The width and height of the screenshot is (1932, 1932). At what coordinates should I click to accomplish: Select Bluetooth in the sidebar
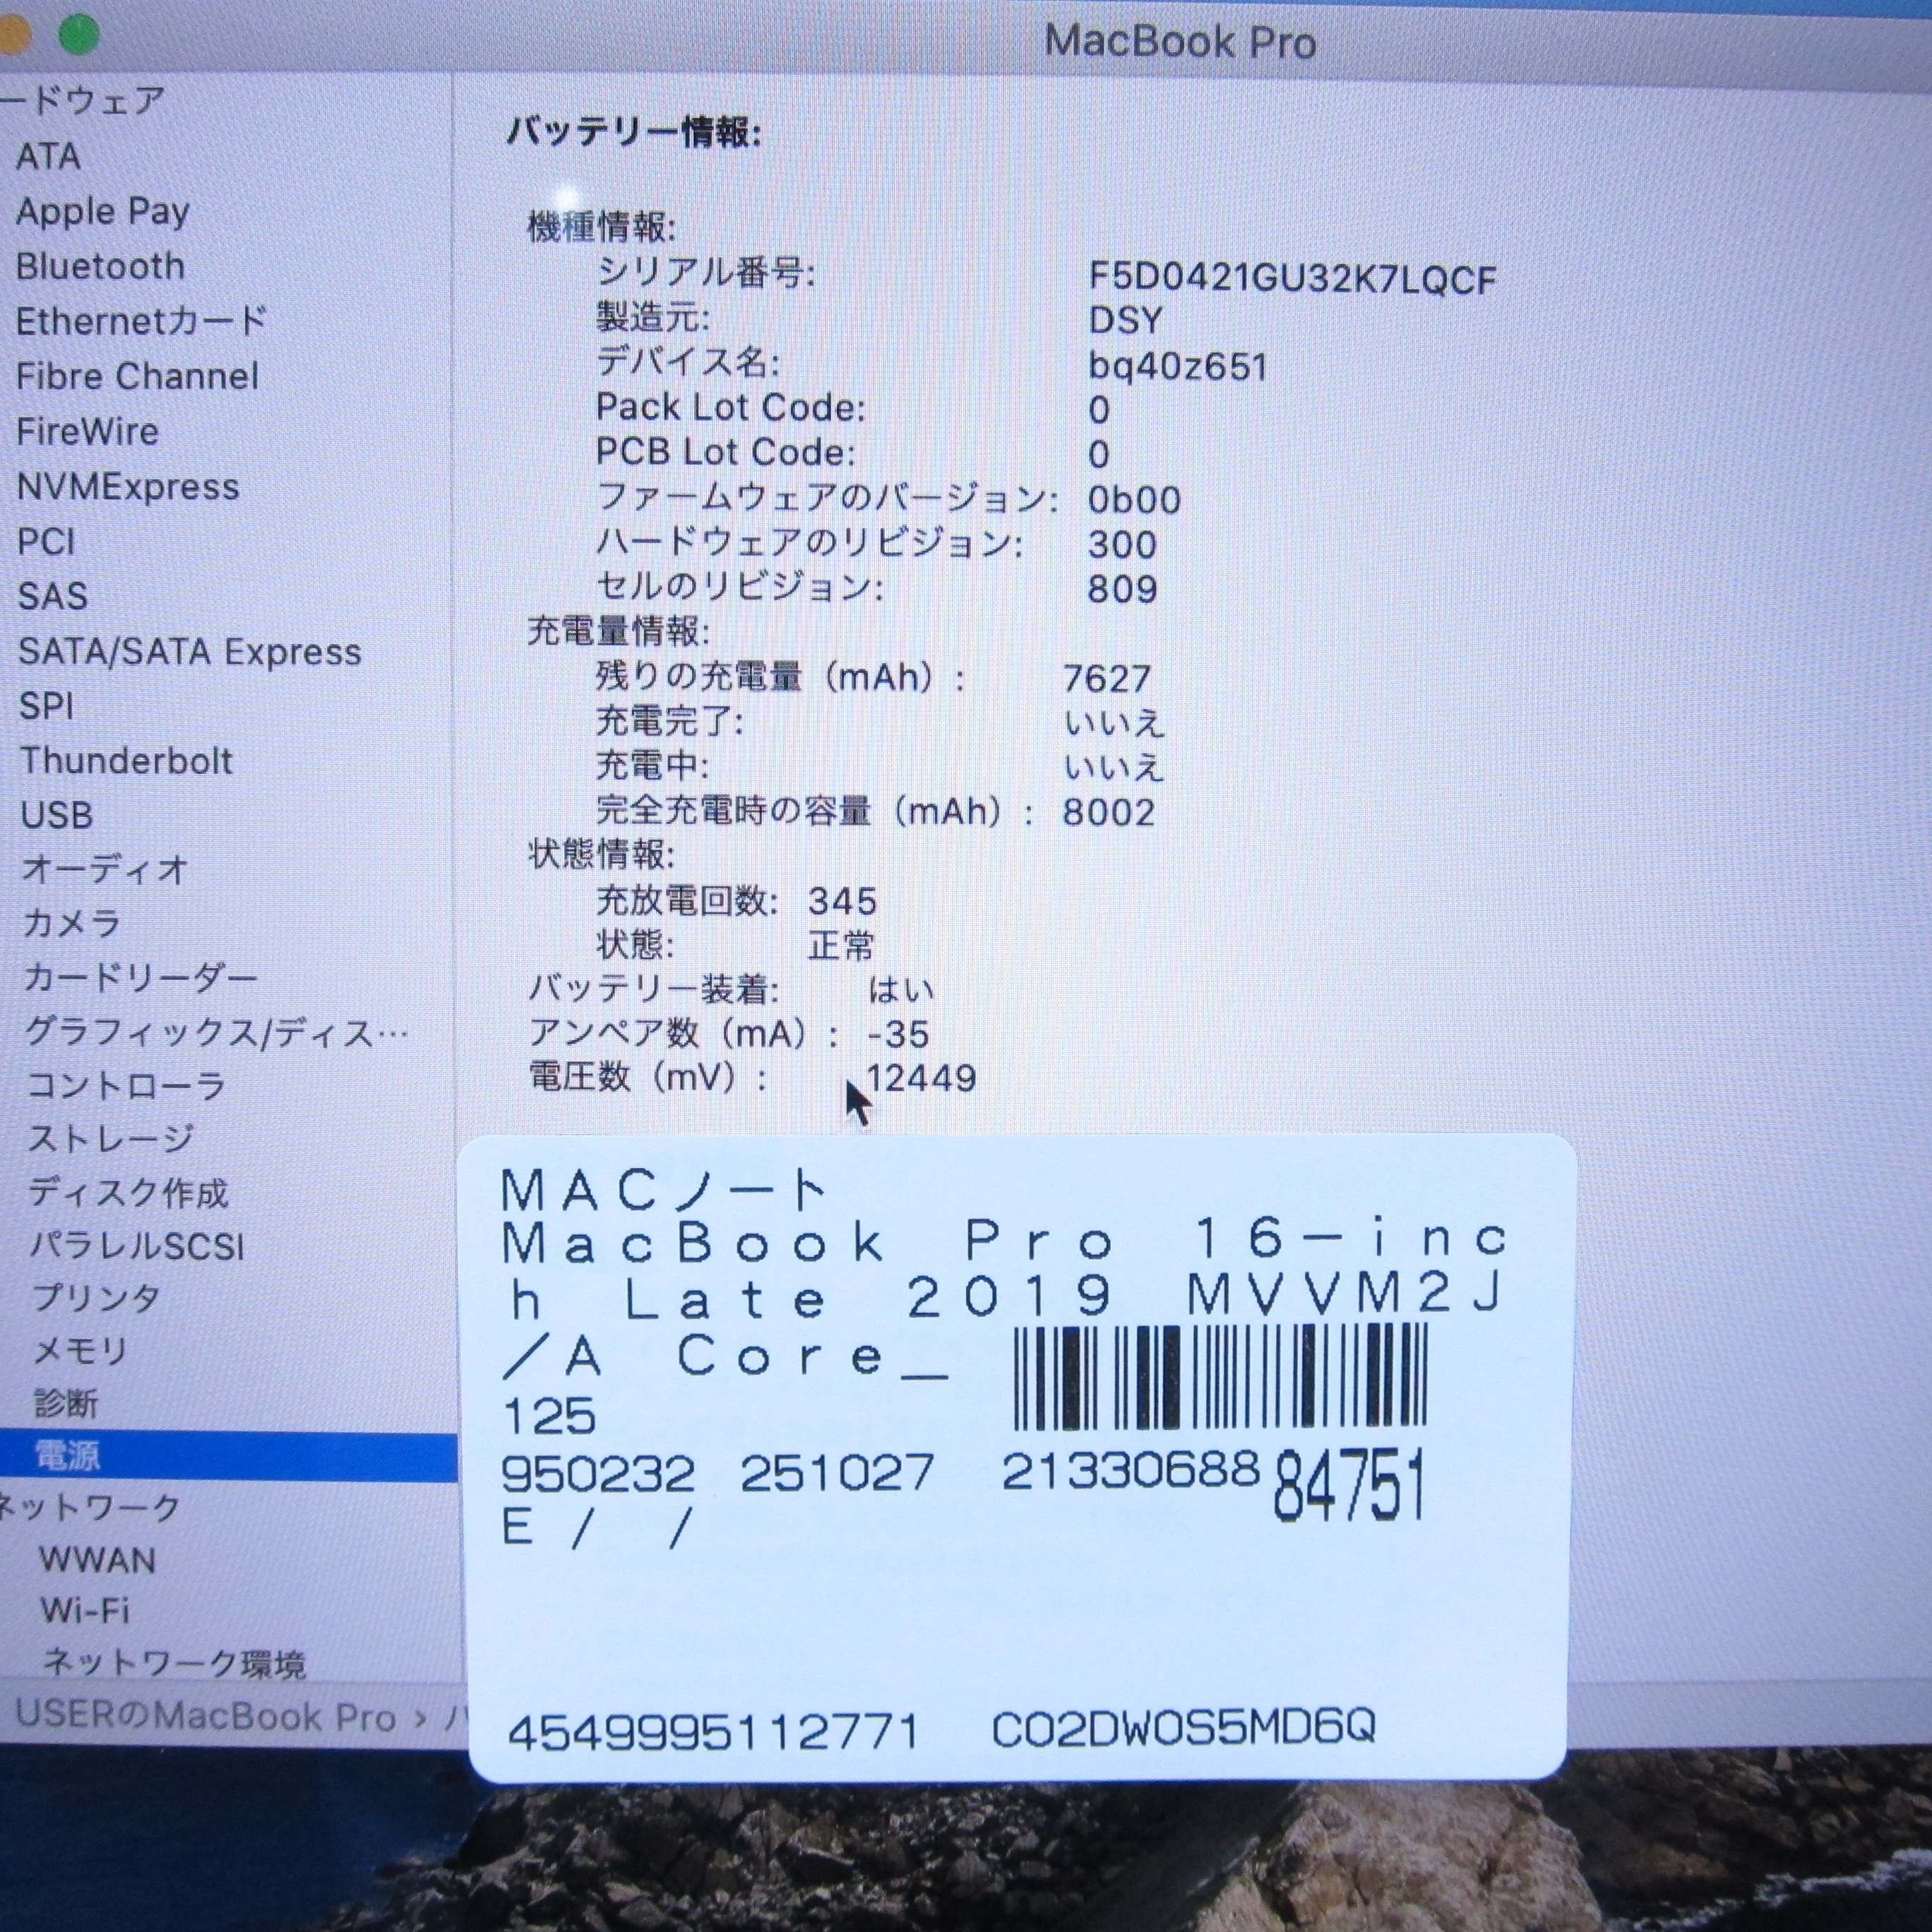100,267
